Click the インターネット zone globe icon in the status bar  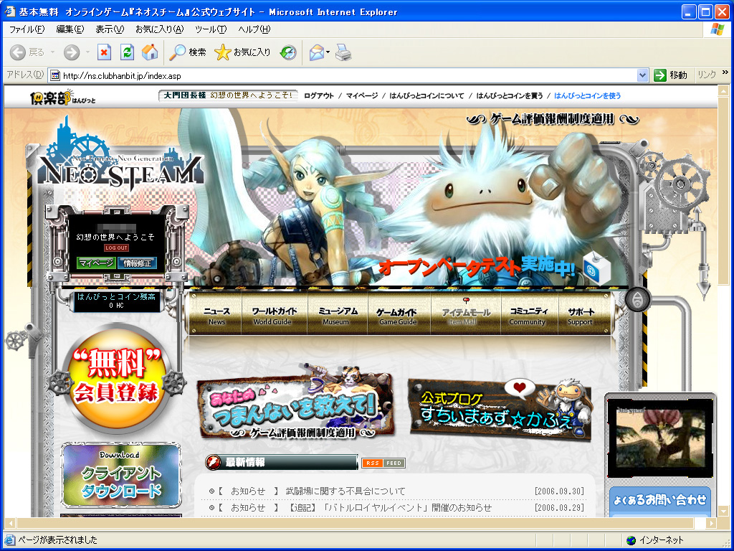[631, 540]
